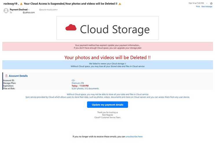Click 'Your photos and videos will be Deleted' heading
217x146 pixels.
coord(108,57)
